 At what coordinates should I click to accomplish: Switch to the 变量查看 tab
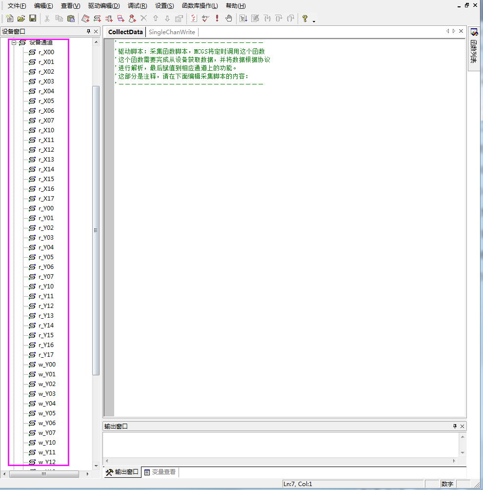point(160,472)
